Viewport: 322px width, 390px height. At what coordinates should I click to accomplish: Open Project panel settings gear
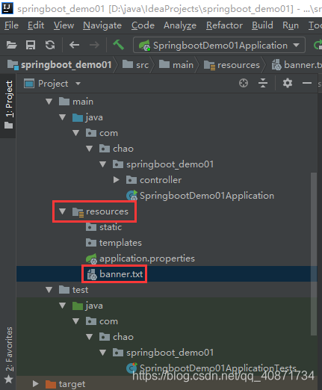(288, 83)
